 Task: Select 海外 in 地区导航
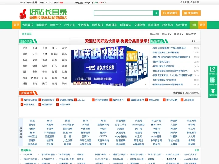click(64, 84)
